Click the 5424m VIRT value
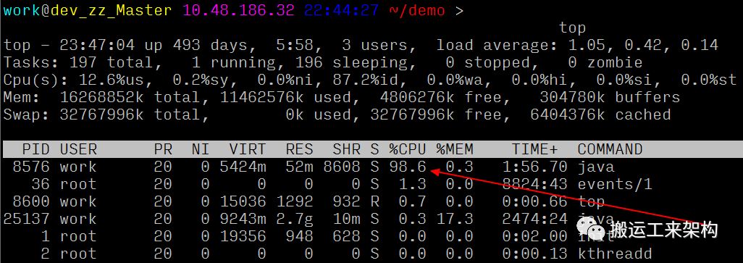The height and width of the screenshot is (263, 743). point(243,167)
